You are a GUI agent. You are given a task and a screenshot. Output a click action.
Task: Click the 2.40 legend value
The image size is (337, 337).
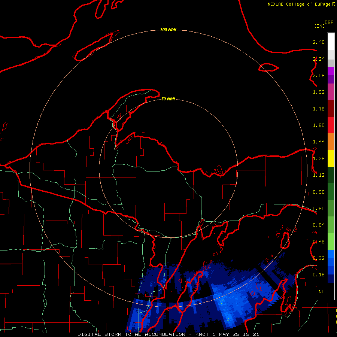319,42
